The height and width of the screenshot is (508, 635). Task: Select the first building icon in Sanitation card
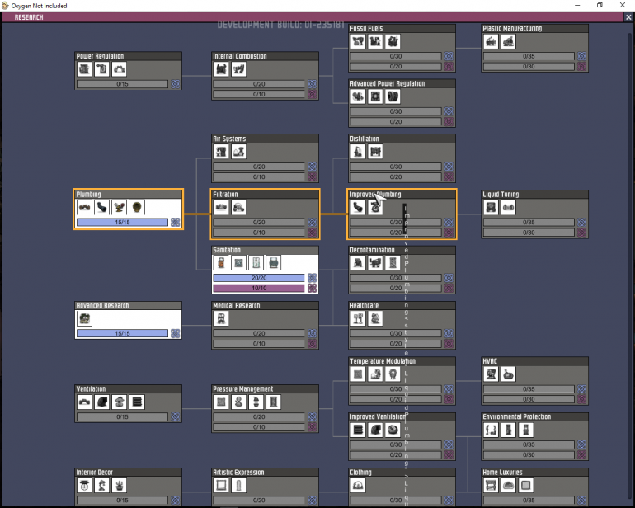[x=221, y=263]
